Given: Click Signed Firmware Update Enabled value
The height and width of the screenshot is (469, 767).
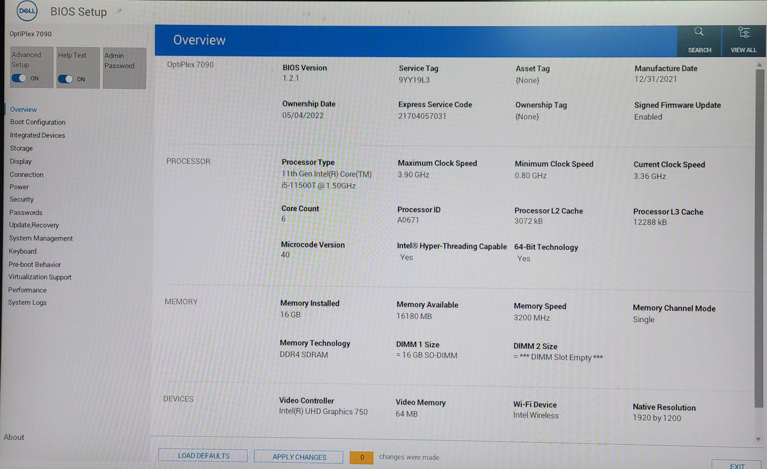Looking at the screenshot, I should coord(648,117).
